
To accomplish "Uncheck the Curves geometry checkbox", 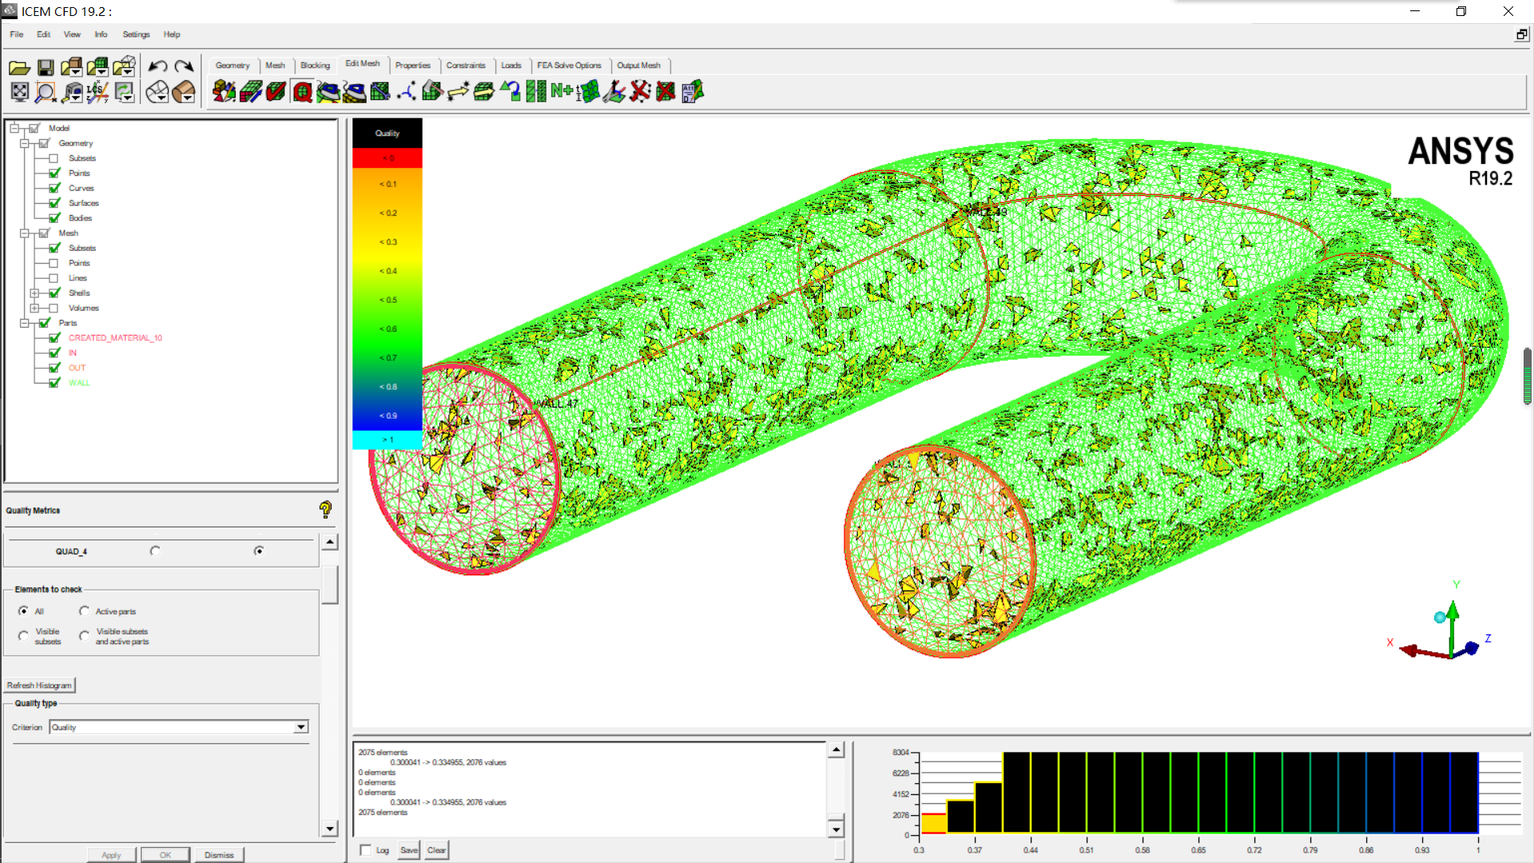I will click(54, 188).
